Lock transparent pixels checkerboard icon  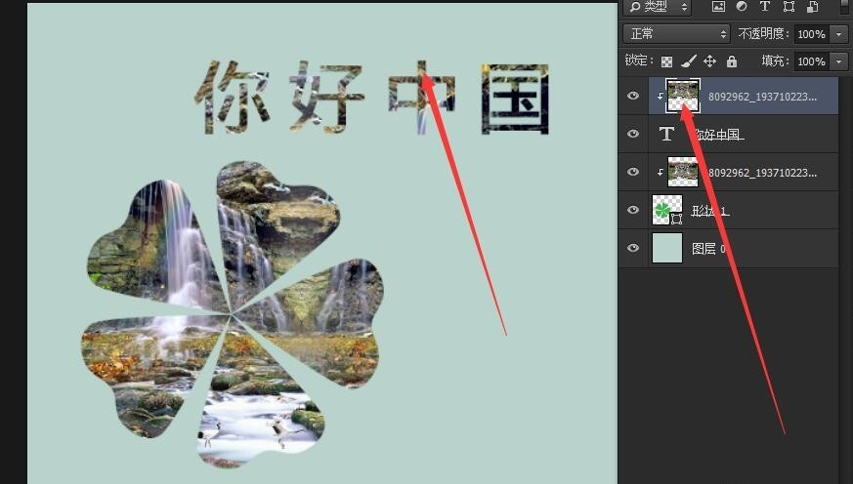click(667, 61)
